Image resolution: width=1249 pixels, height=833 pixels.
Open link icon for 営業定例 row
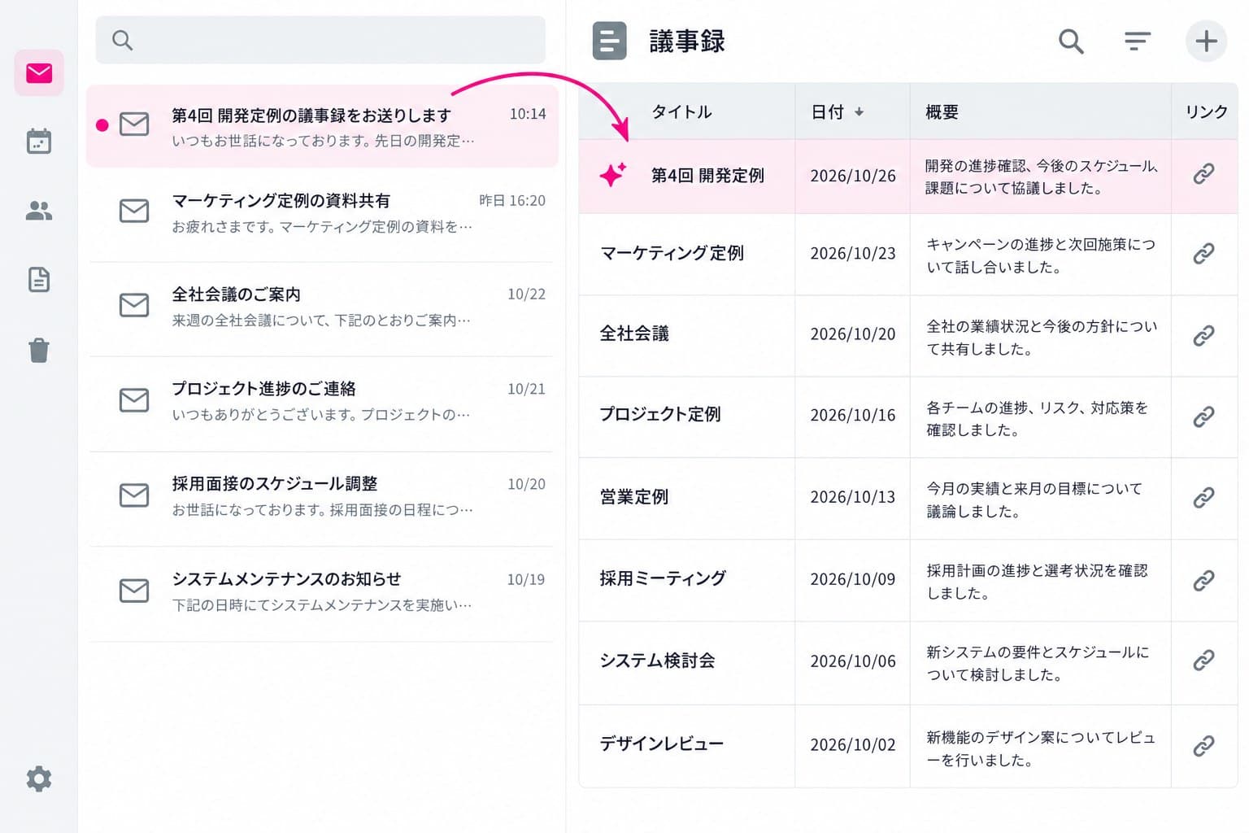[1203, 497]
